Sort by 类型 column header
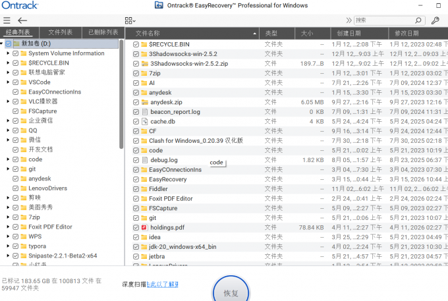The height and width of the screenshot is (301, 448). pyautogui.click(x=277, y=34)
